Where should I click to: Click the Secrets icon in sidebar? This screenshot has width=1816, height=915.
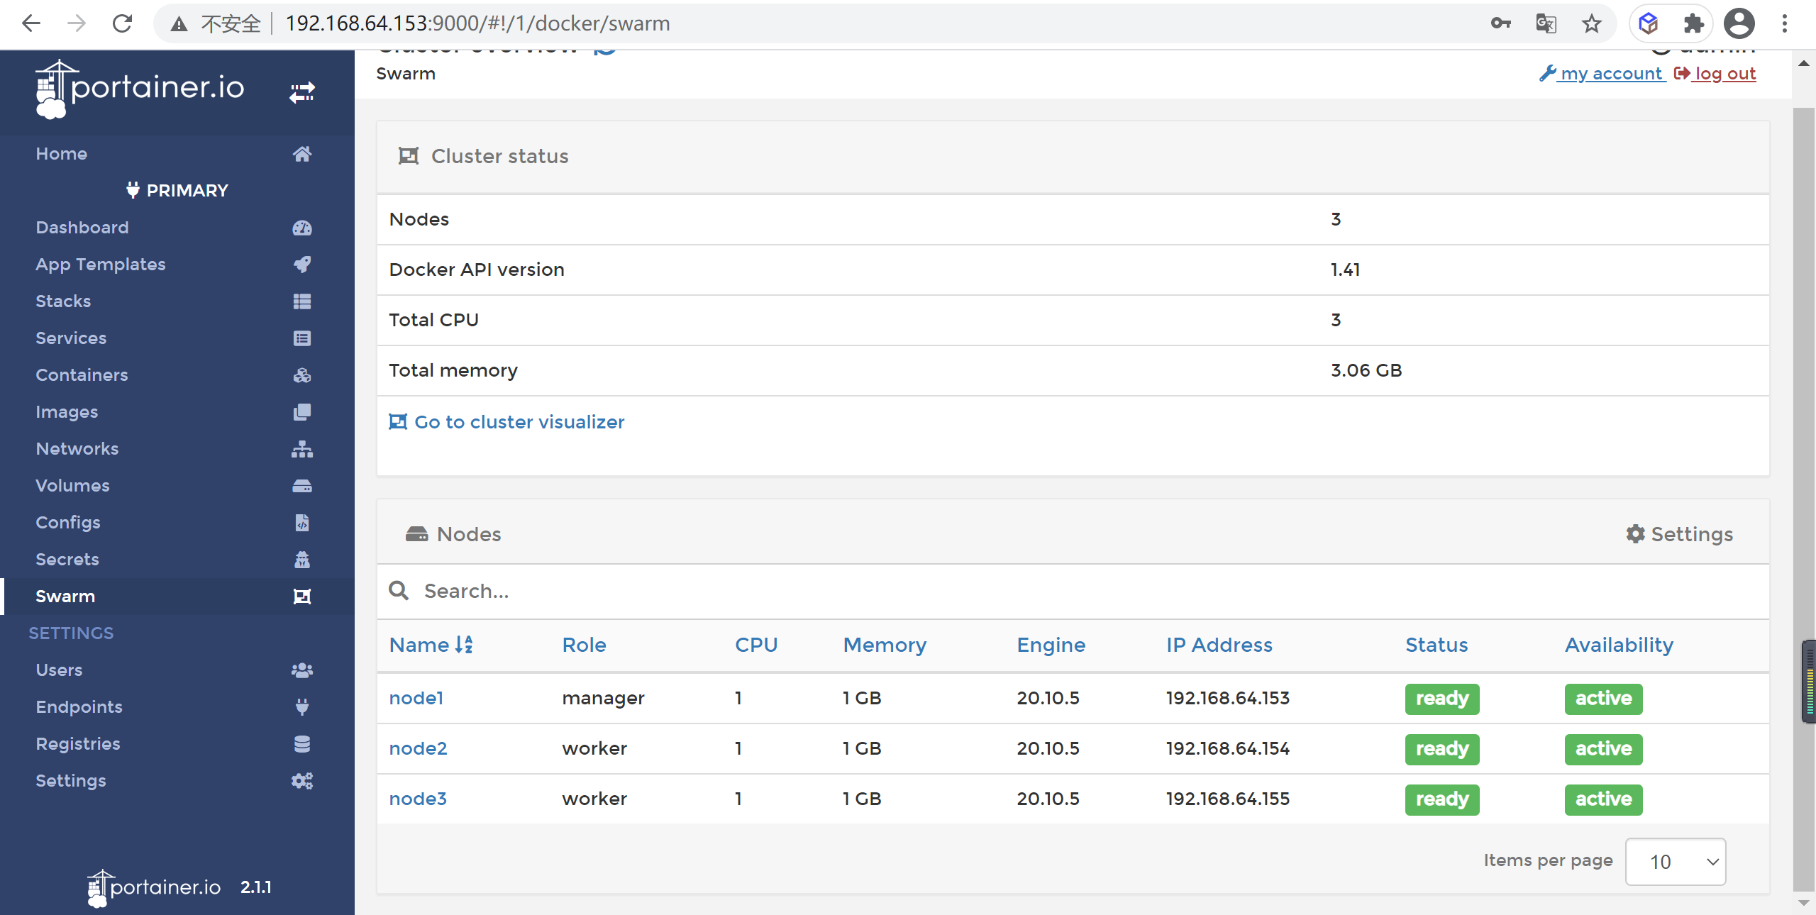[x=301, y=558]
